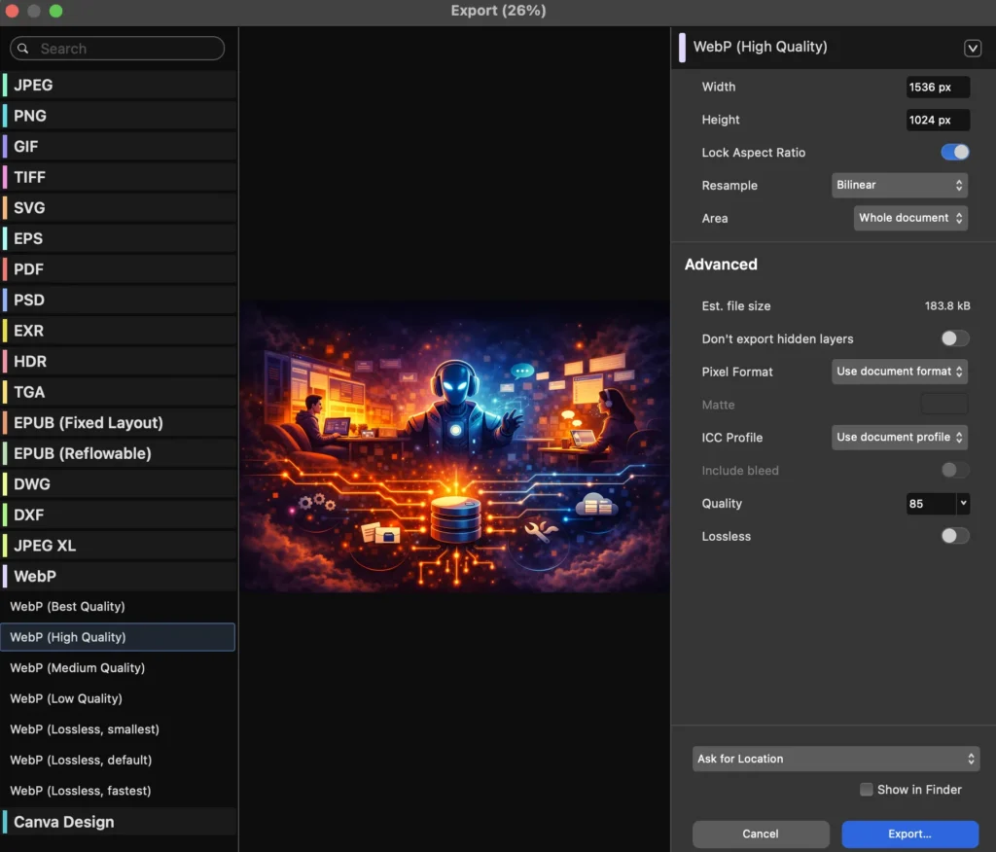Viewport: 996px width, 852px height.
Task: Click the color marker beside Canva Design
Action: 5,822
